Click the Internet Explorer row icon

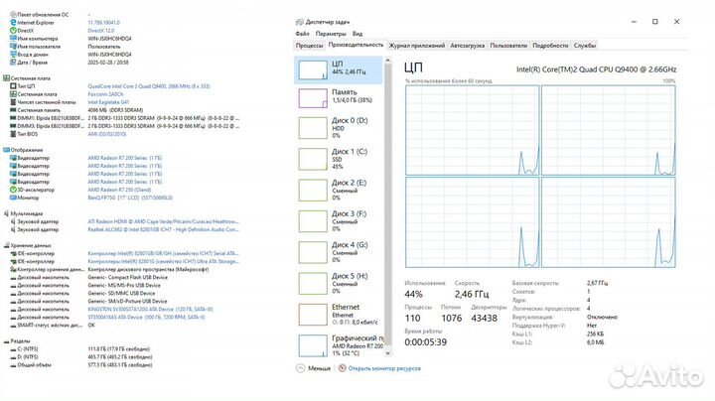pos(13,22)
